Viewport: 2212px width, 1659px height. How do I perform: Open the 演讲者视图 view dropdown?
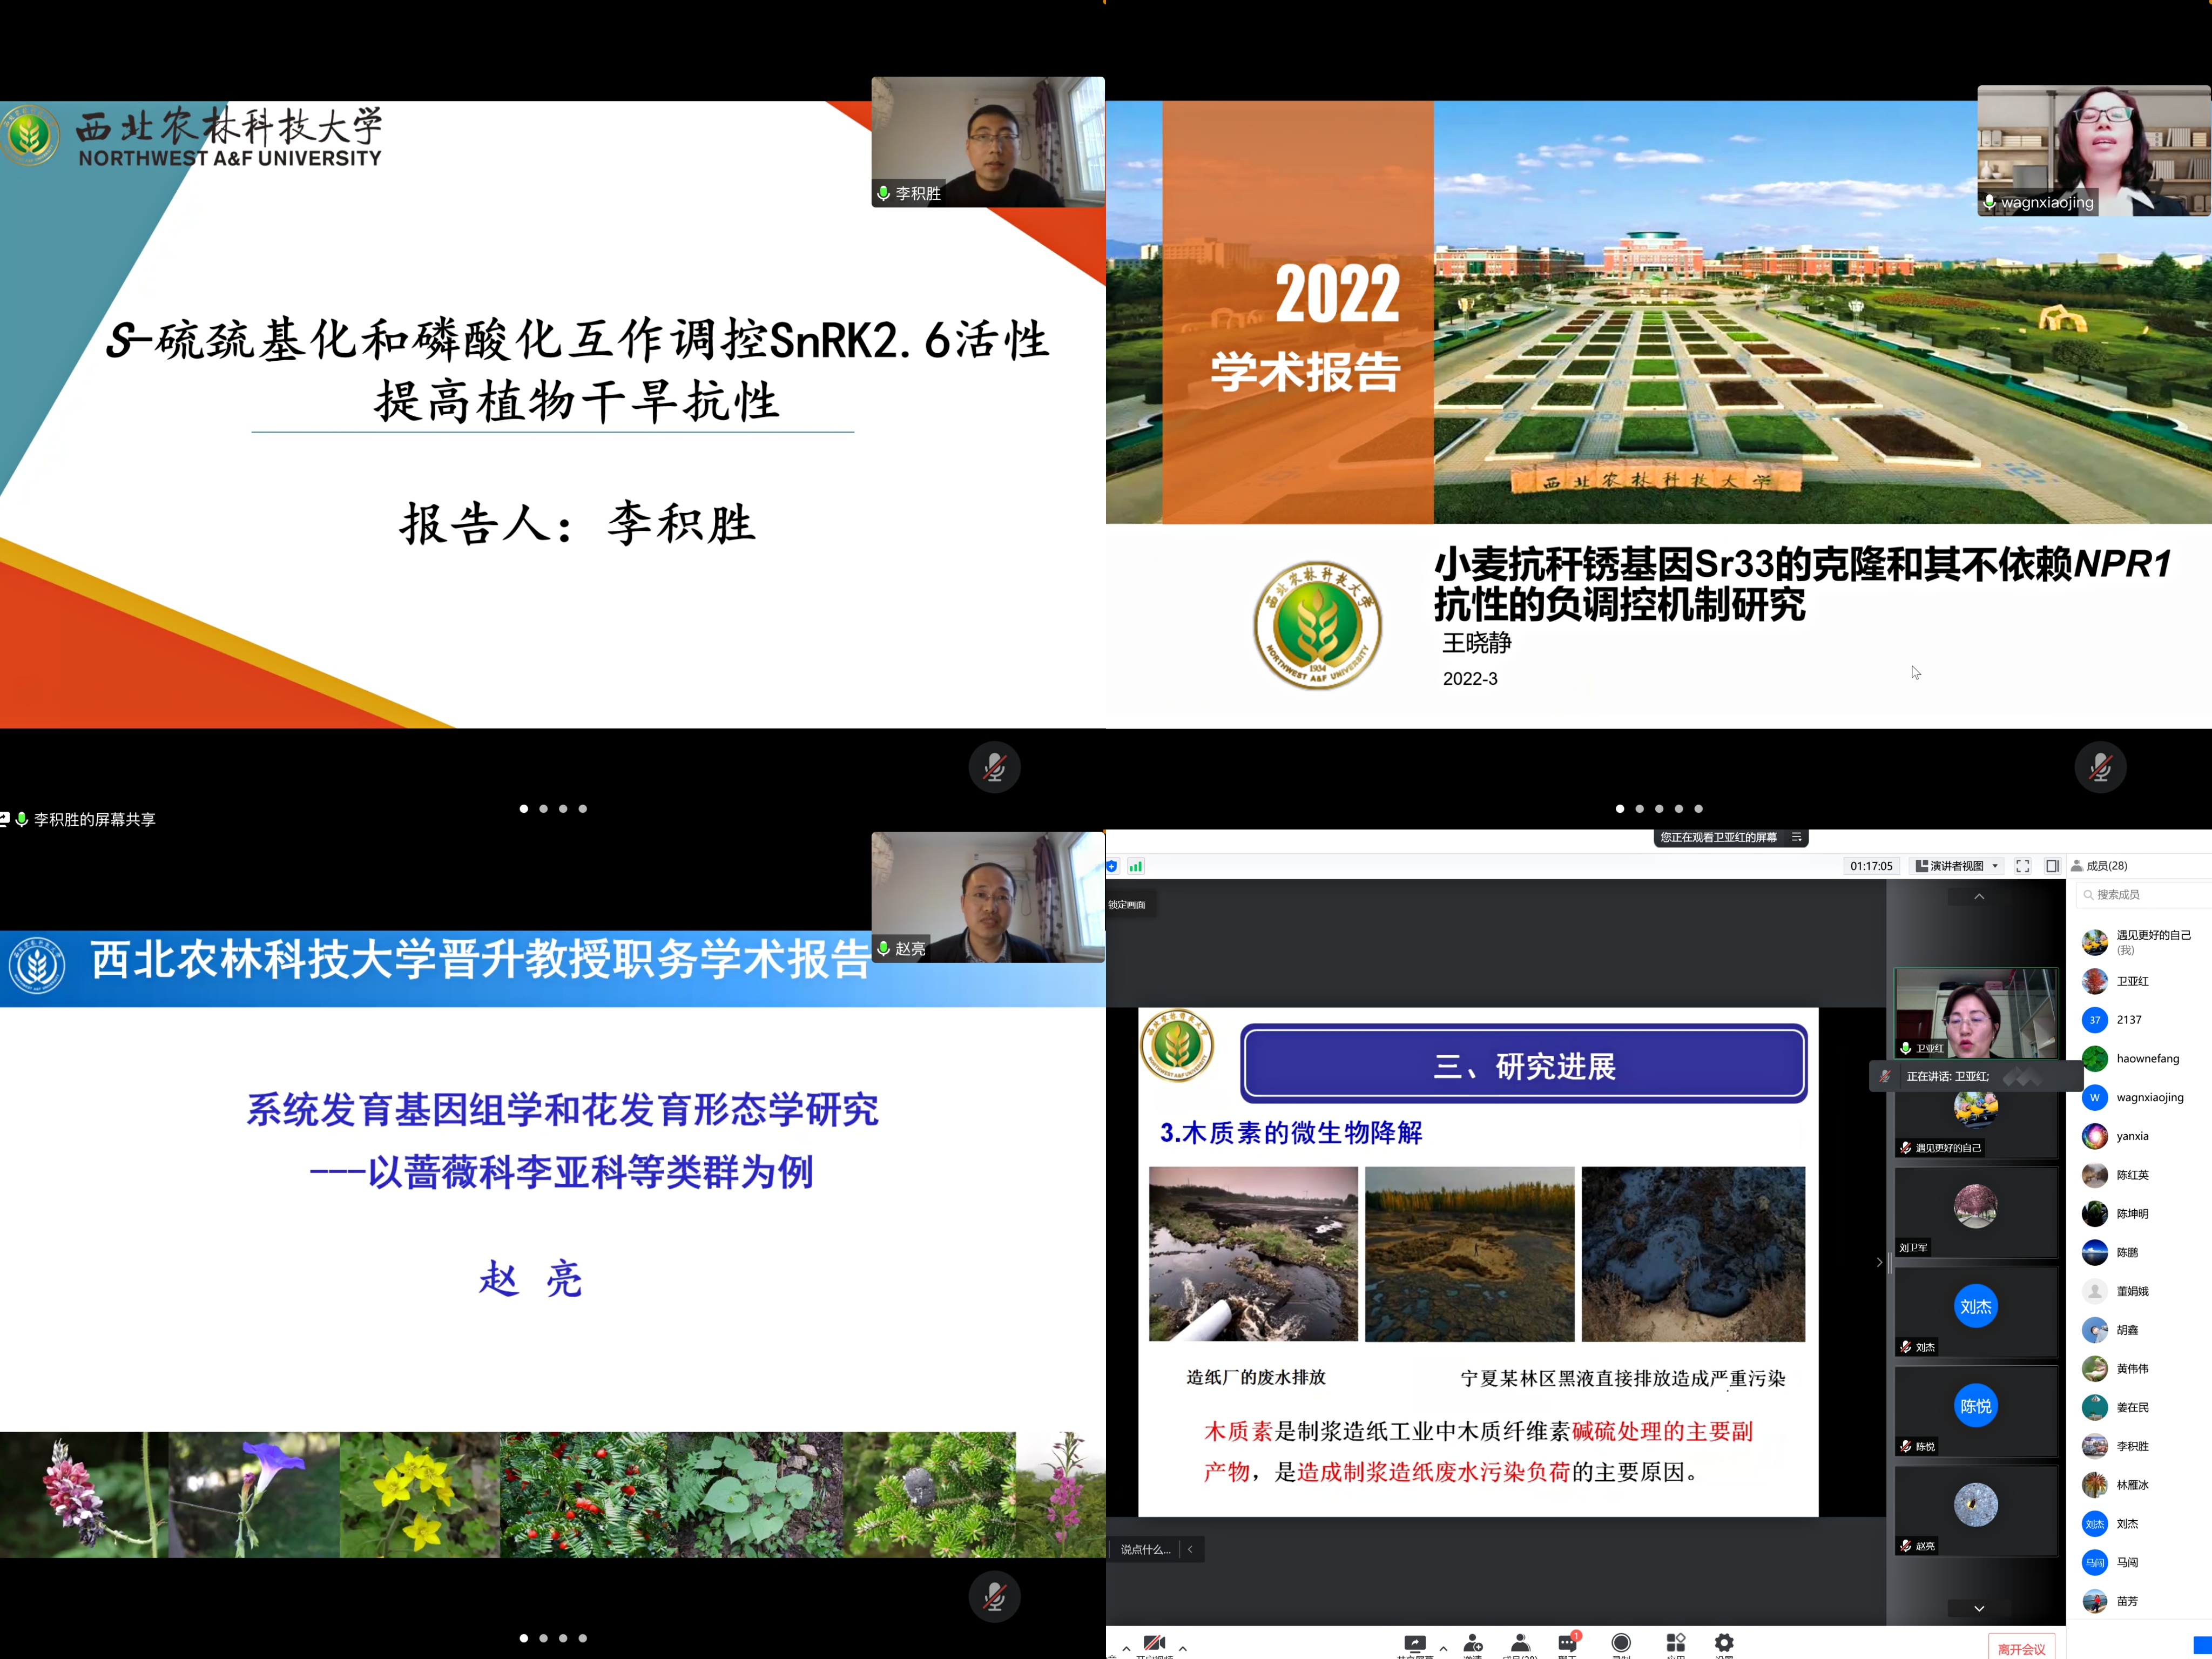pyautogui.click(x=1957, y=866)
